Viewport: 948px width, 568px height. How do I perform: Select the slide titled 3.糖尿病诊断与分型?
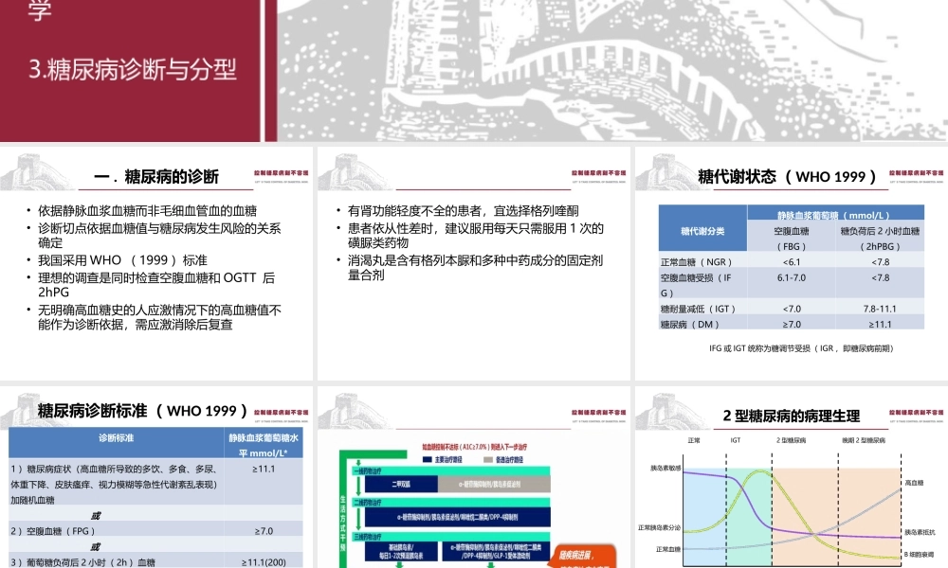coord(133,68)
